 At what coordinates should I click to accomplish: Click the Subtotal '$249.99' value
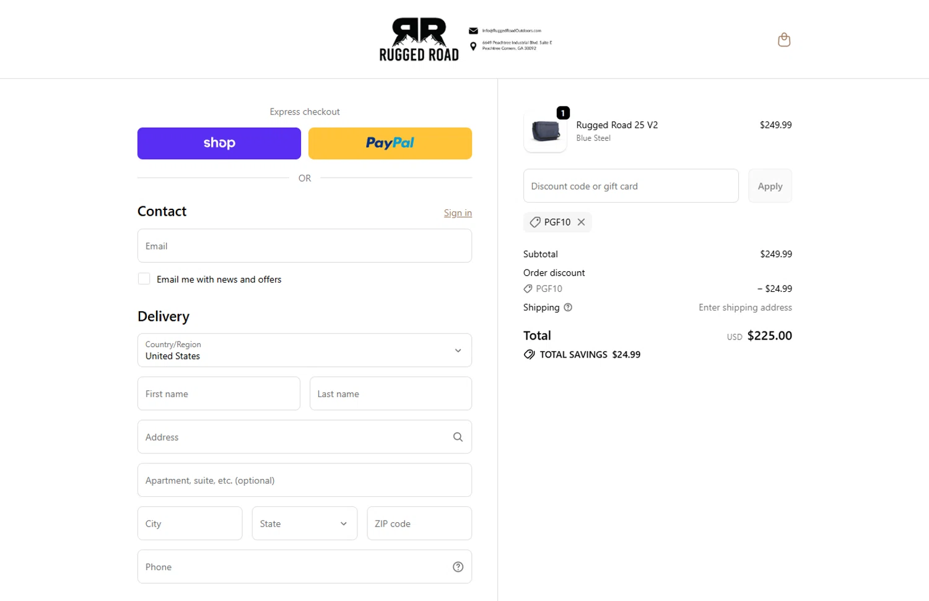pyautogui.click(x=776, y=254)
